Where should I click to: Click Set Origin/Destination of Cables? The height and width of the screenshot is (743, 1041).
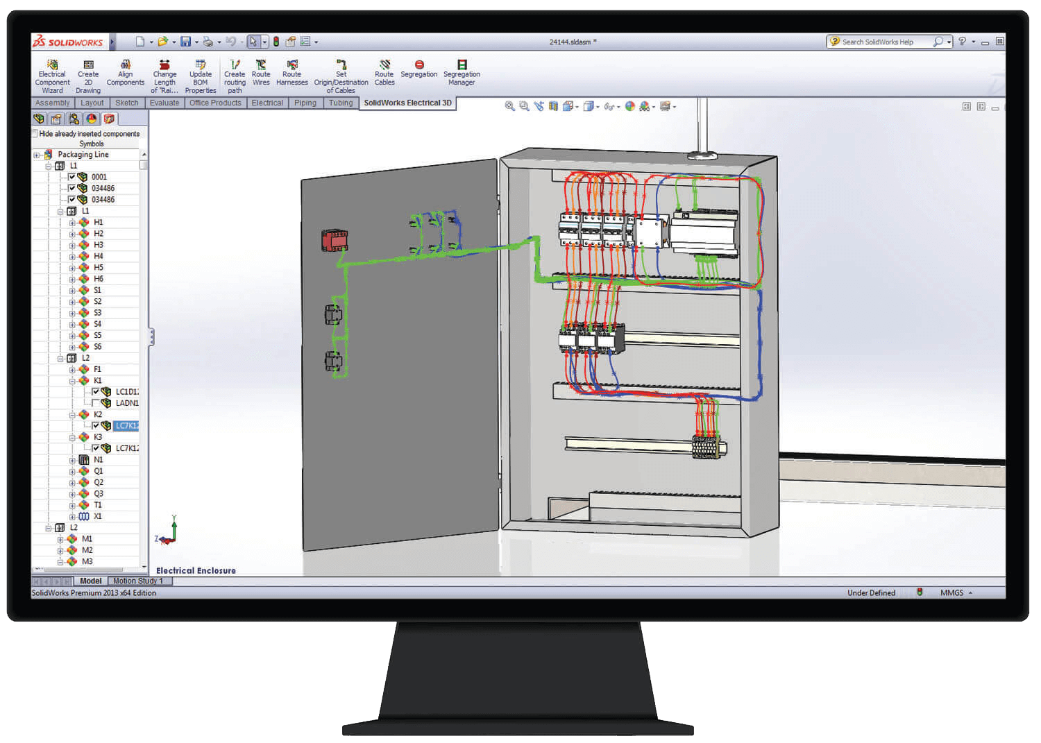tap(341, 76)
